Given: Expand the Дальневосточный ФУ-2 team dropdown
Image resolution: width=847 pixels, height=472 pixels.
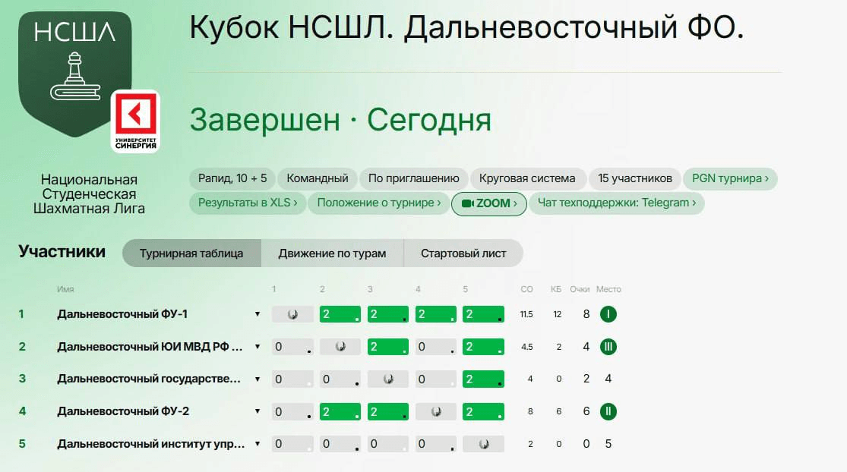Looking at the screenshot, I should click(258, 411).
